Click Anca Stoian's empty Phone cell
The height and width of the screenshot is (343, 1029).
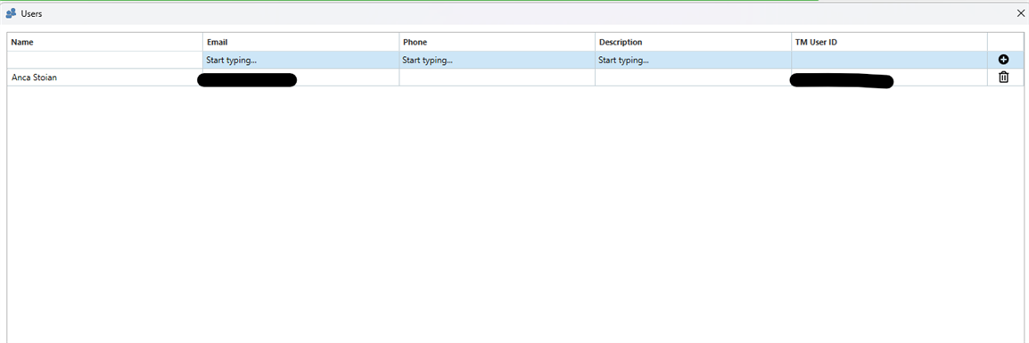click(x=497, y=78)
